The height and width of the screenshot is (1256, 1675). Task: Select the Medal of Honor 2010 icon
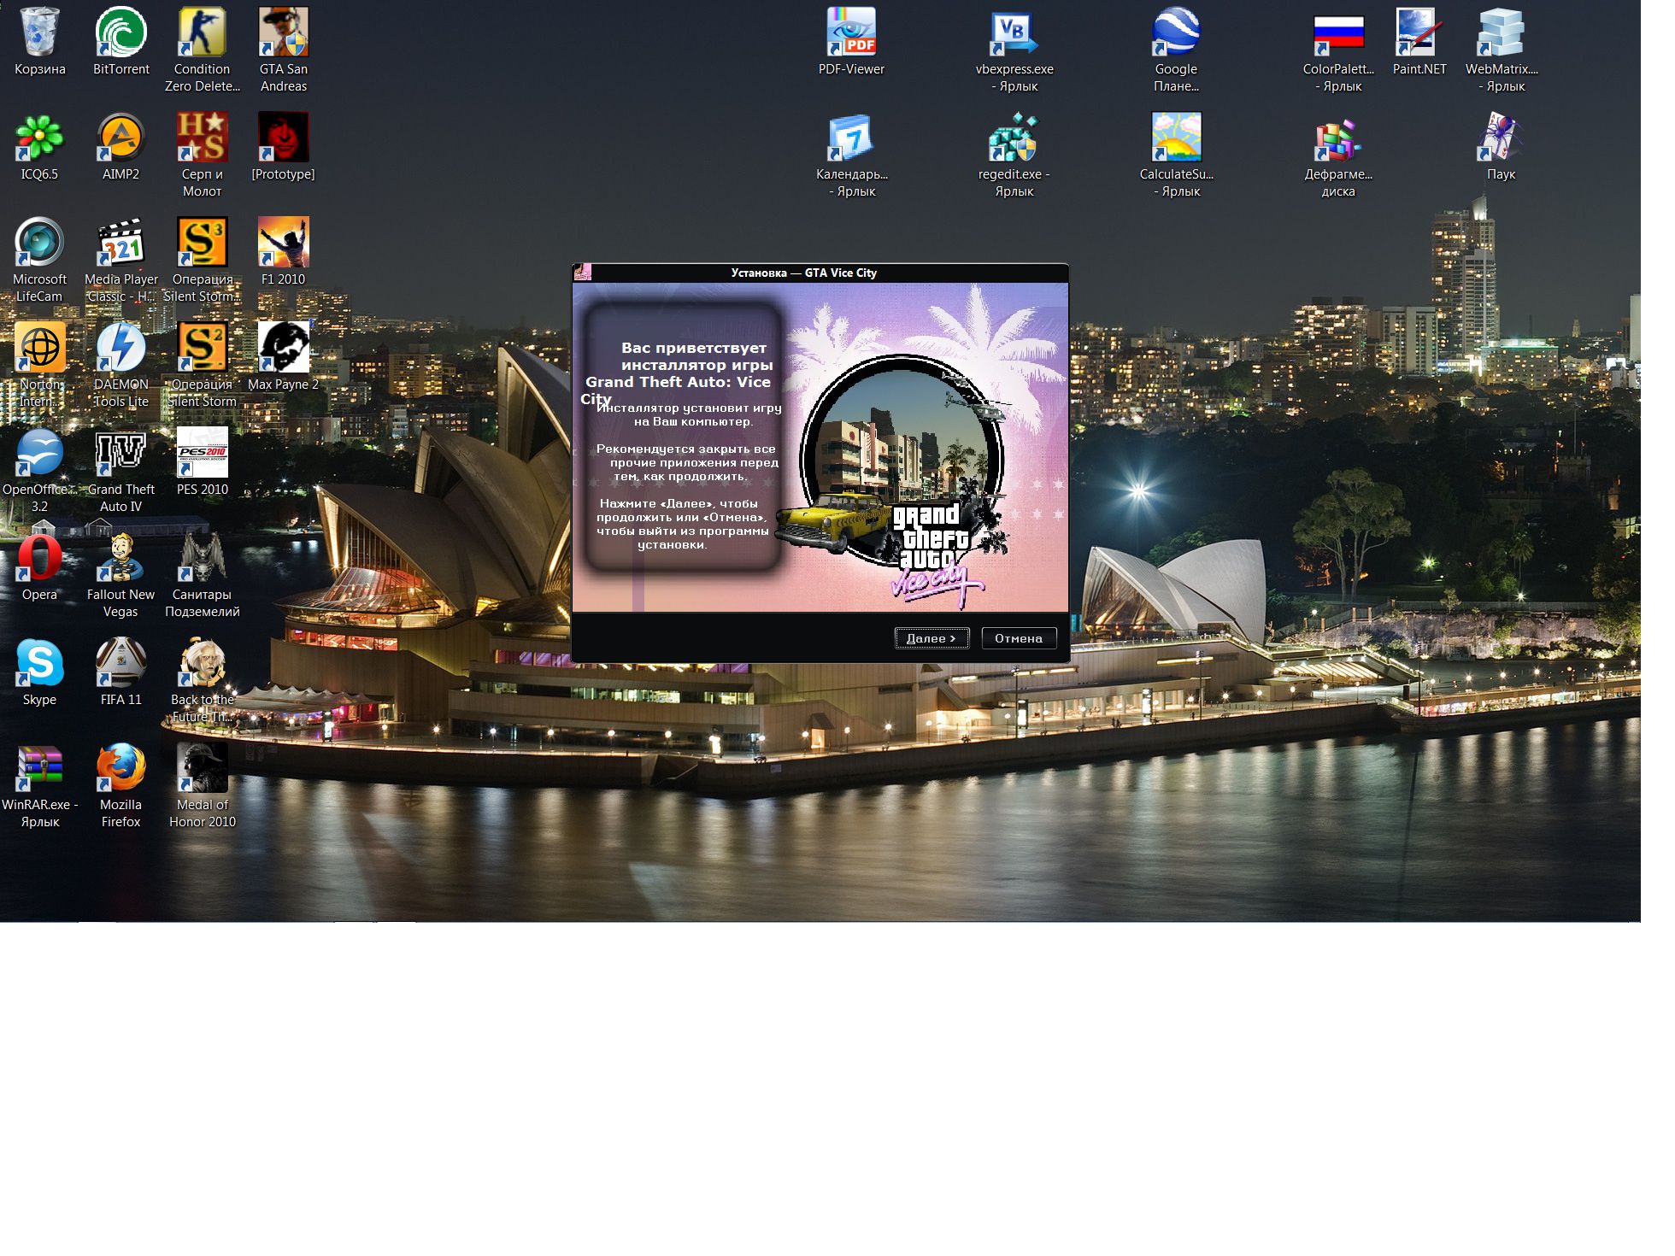[x=202, y=768]
